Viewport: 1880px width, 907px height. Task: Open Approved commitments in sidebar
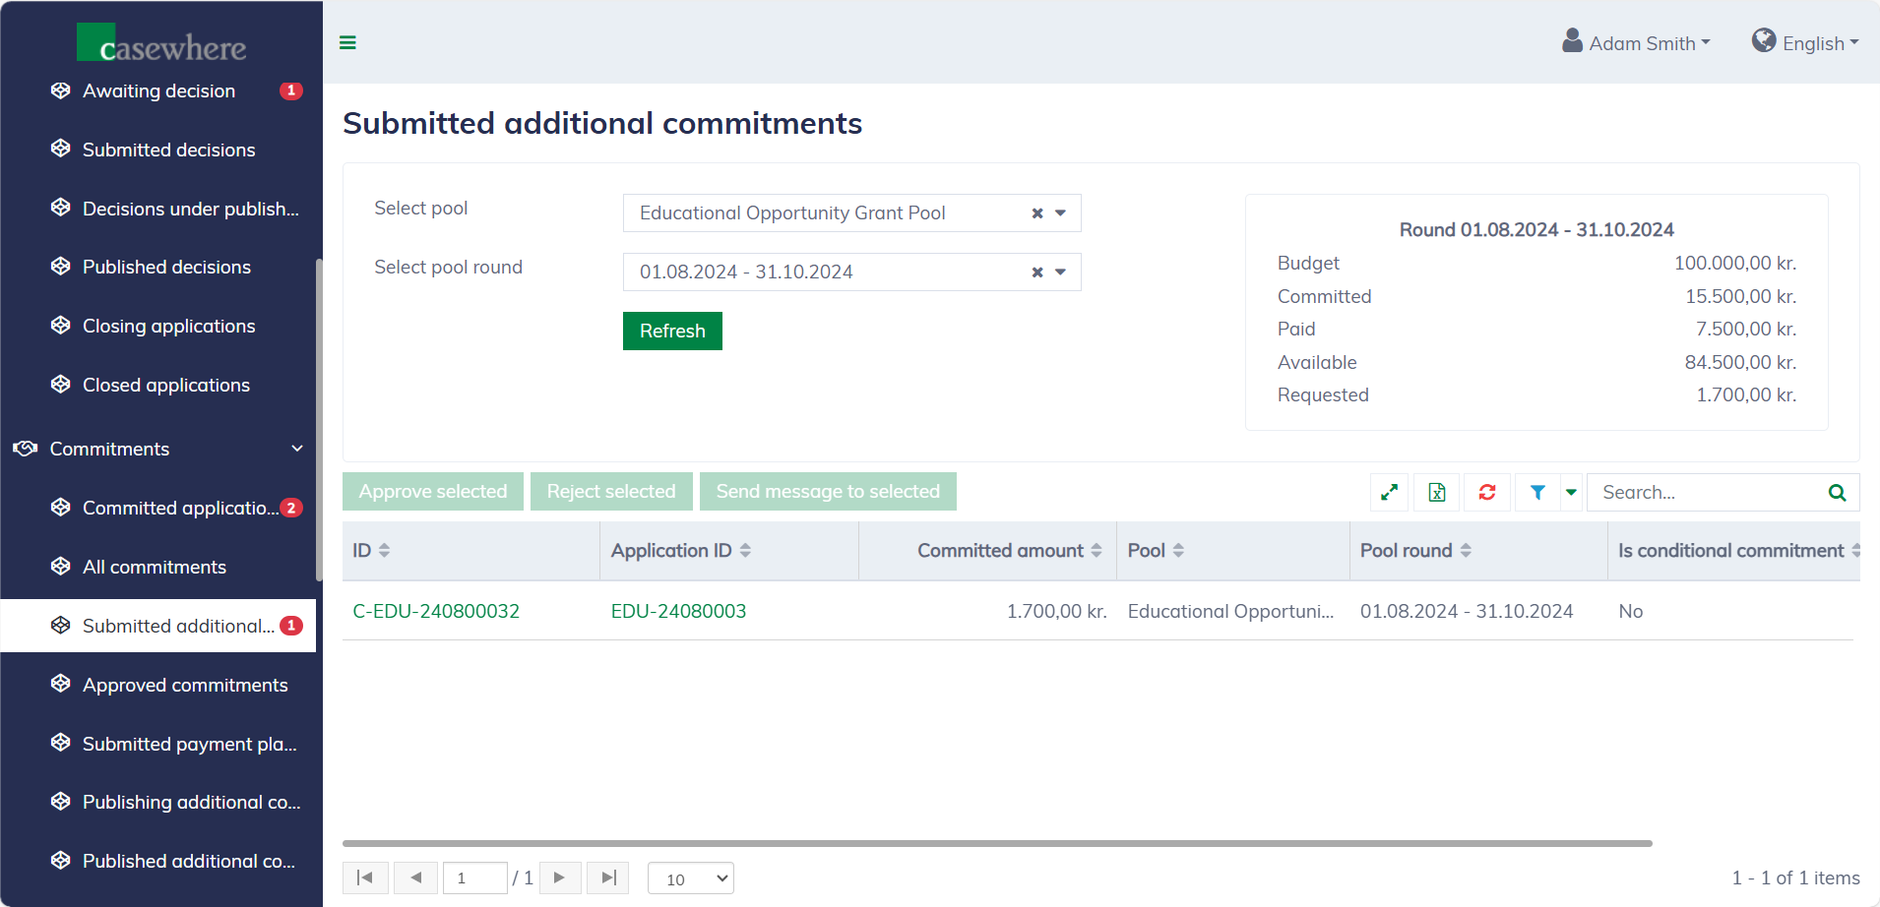185,685
